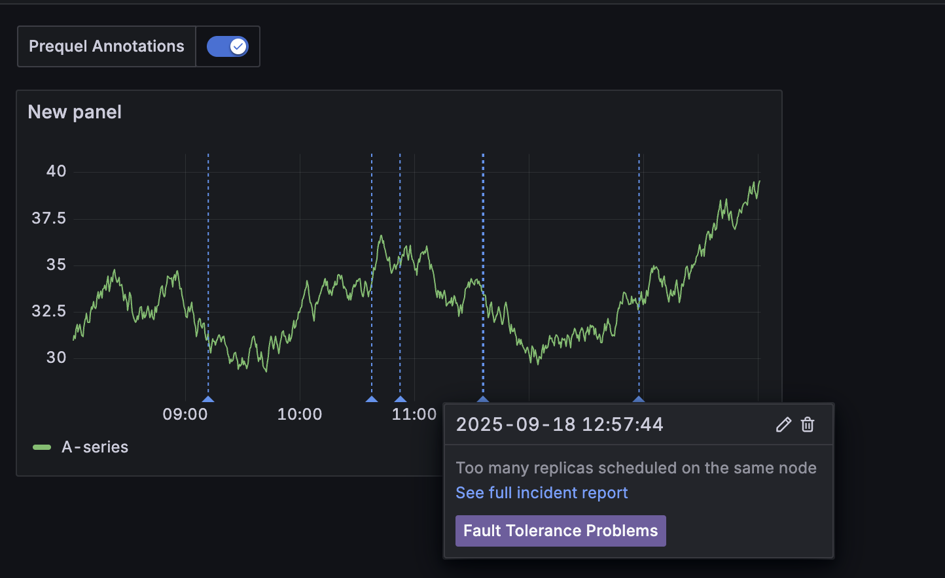Toggle A-series in the chart legend
The image size is (945, 578).
pyautogui.click(x=95, y=447)
